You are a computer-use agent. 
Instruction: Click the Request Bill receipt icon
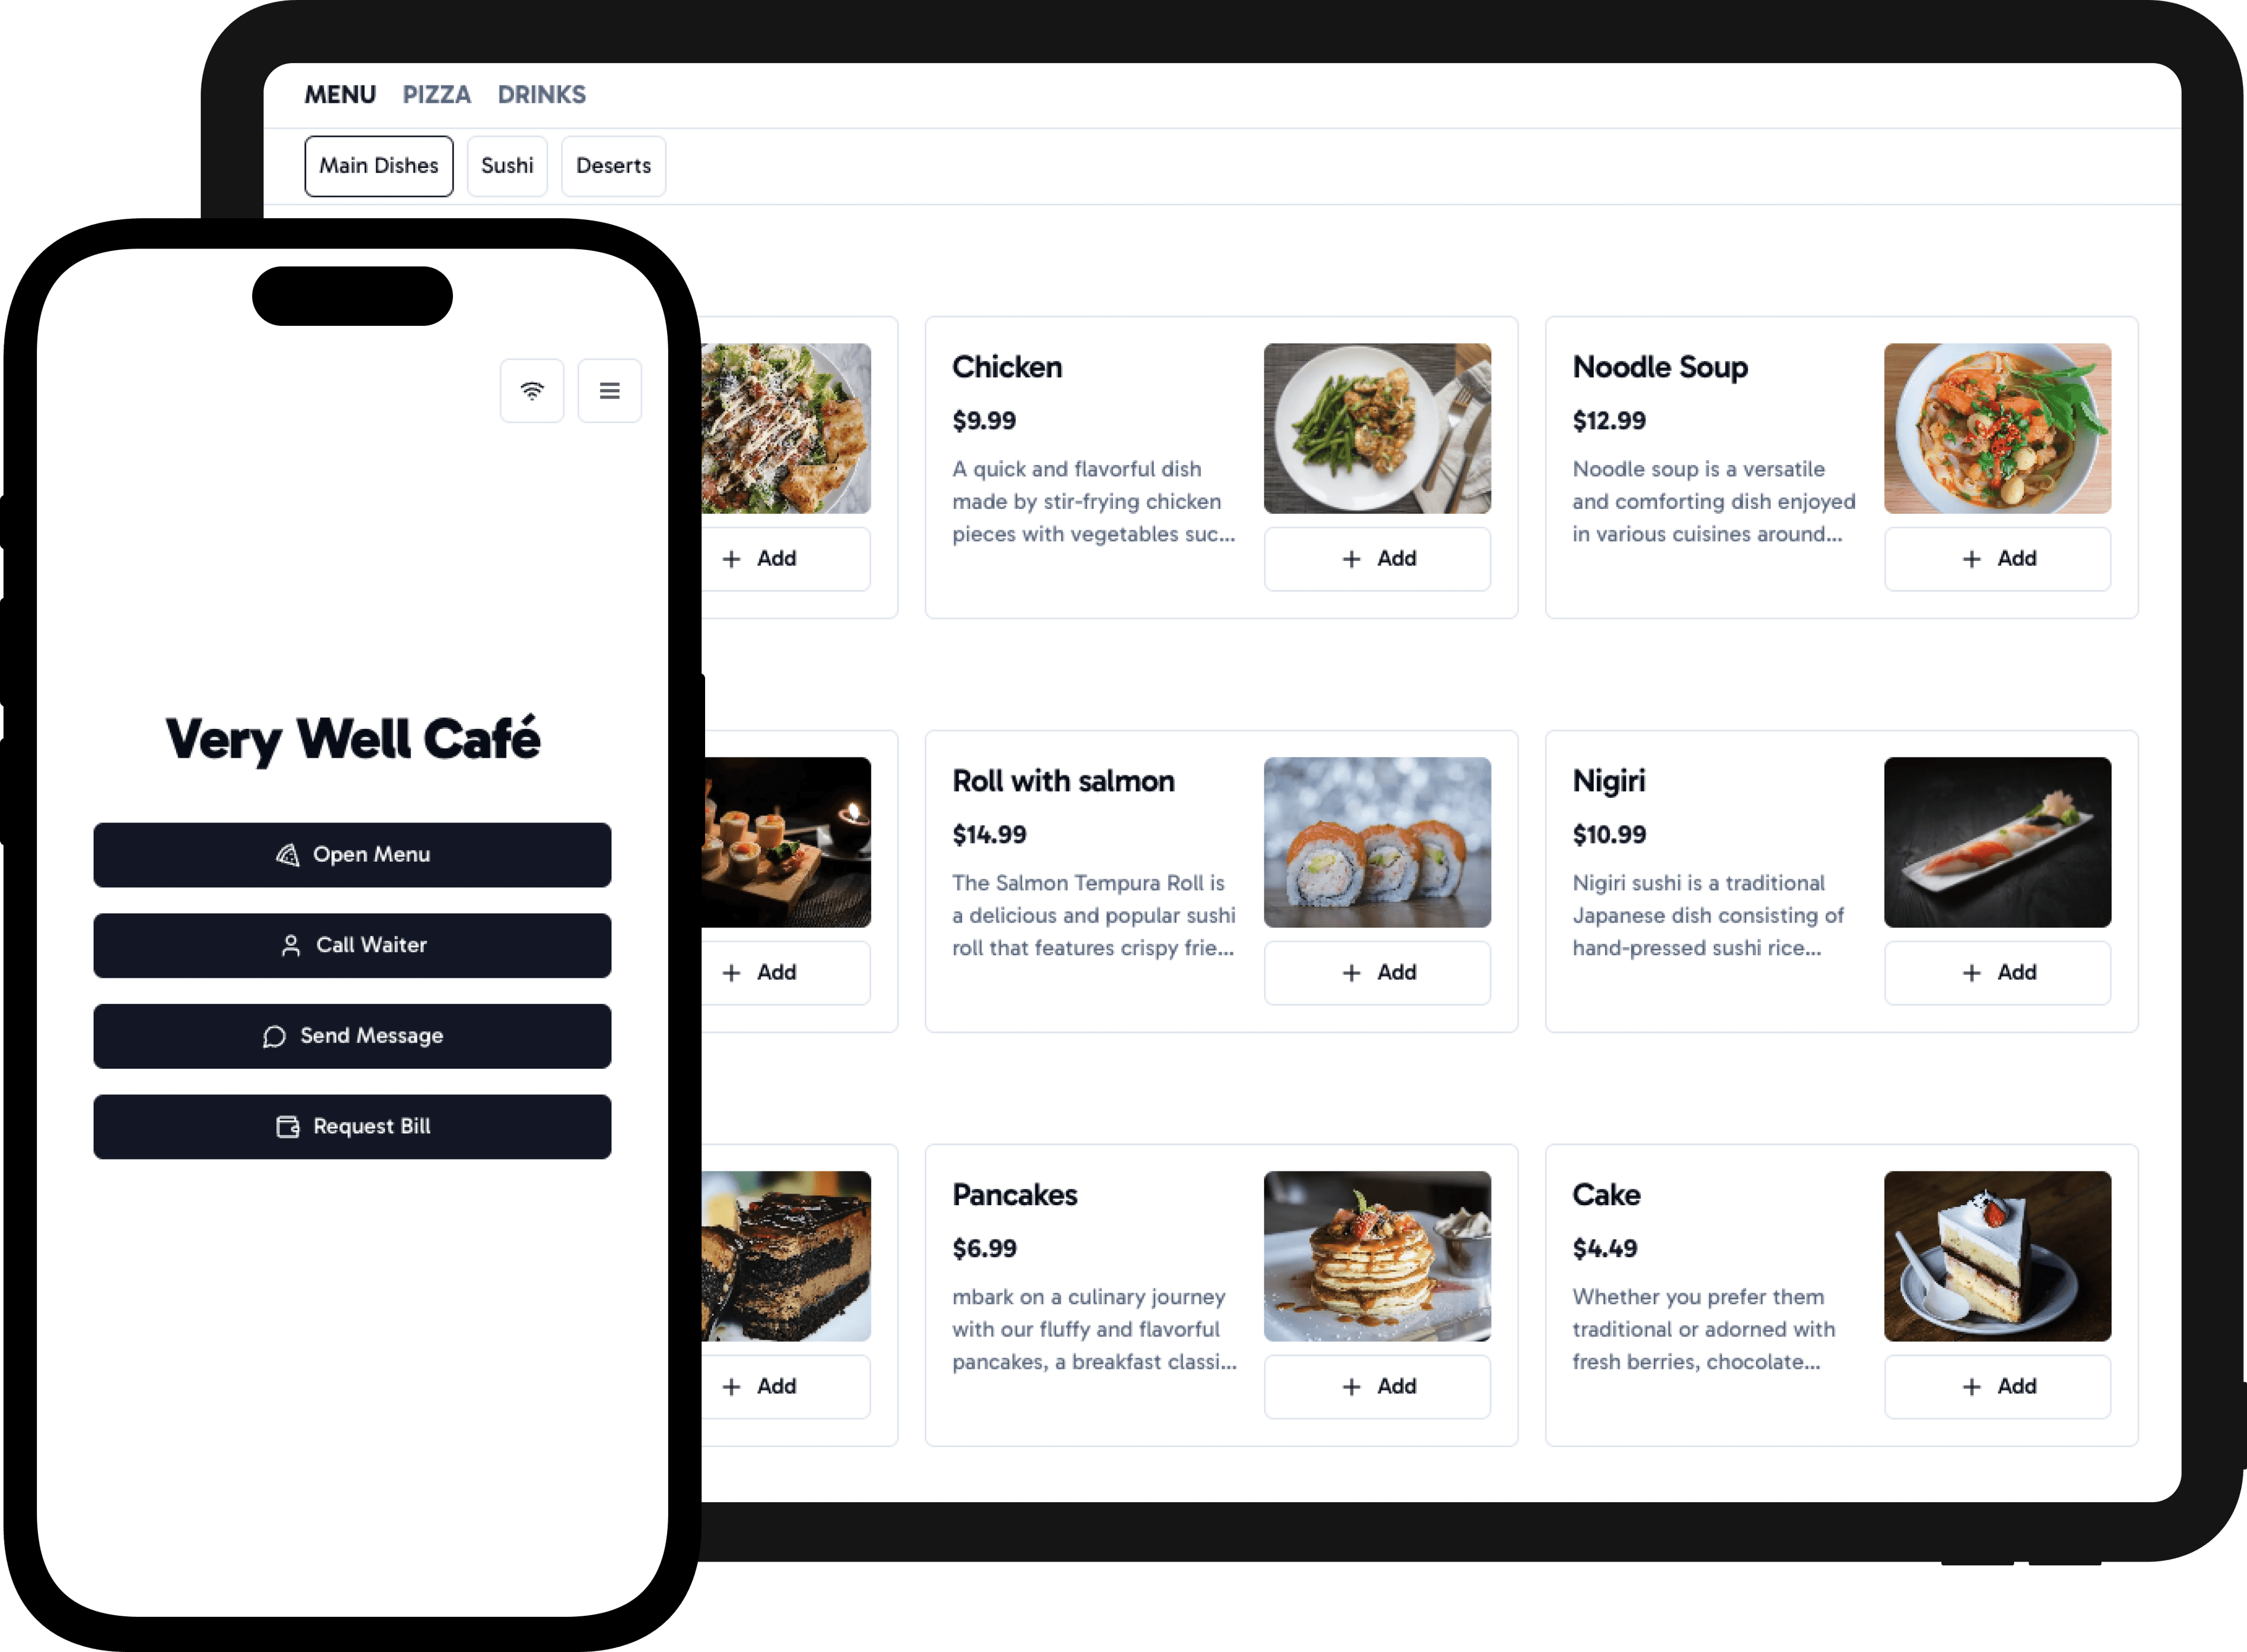(x=284, y=1125)
